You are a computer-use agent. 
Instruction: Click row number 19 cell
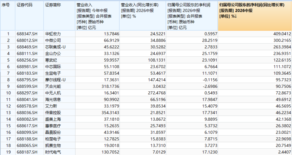click(x=8, y=152)
